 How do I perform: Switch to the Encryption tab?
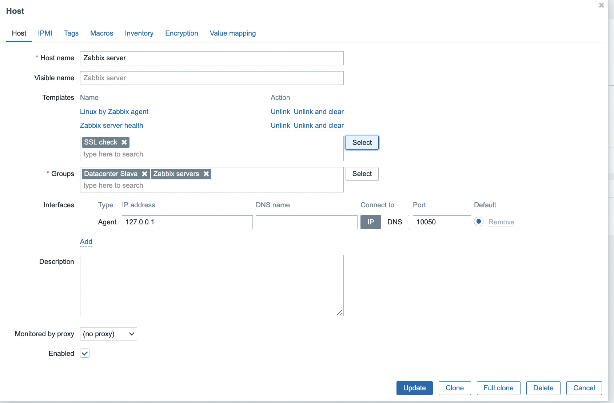coord(182,33)
